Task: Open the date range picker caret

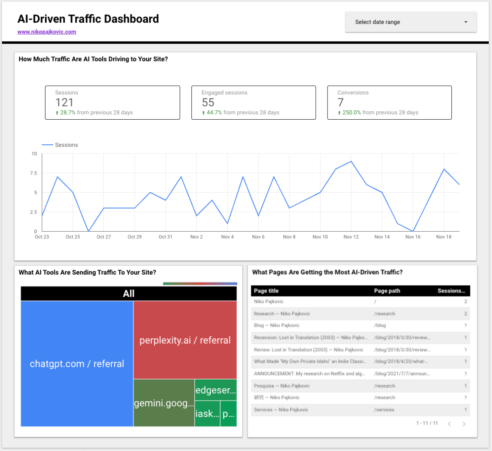Action: pos(466,22)
